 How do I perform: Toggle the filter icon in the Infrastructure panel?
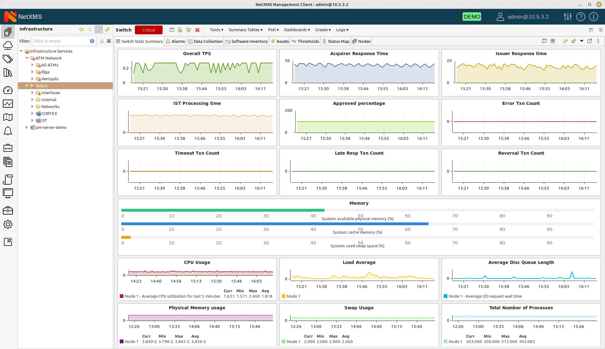pyautogui.click(x=99, y=29)
